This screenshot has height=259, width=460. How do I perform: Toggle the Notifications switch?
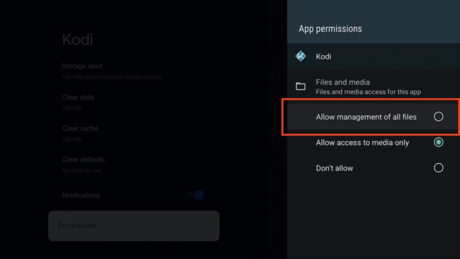pos(197,195)
